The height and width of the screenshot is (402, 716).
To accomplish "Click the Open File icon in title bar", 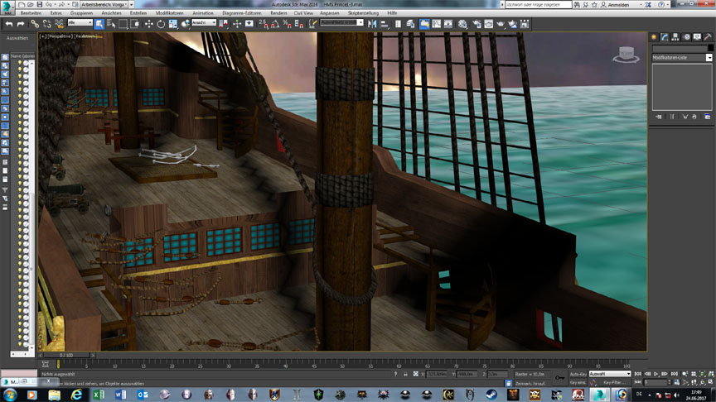I will 30,4.
